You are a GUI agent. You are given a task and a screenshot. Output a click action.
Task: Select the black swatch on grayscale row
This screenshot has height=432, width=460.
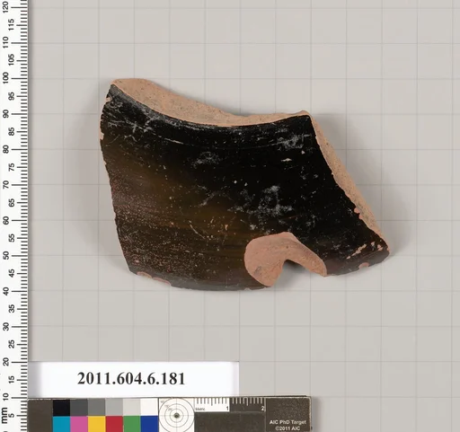tap(61, 408)
